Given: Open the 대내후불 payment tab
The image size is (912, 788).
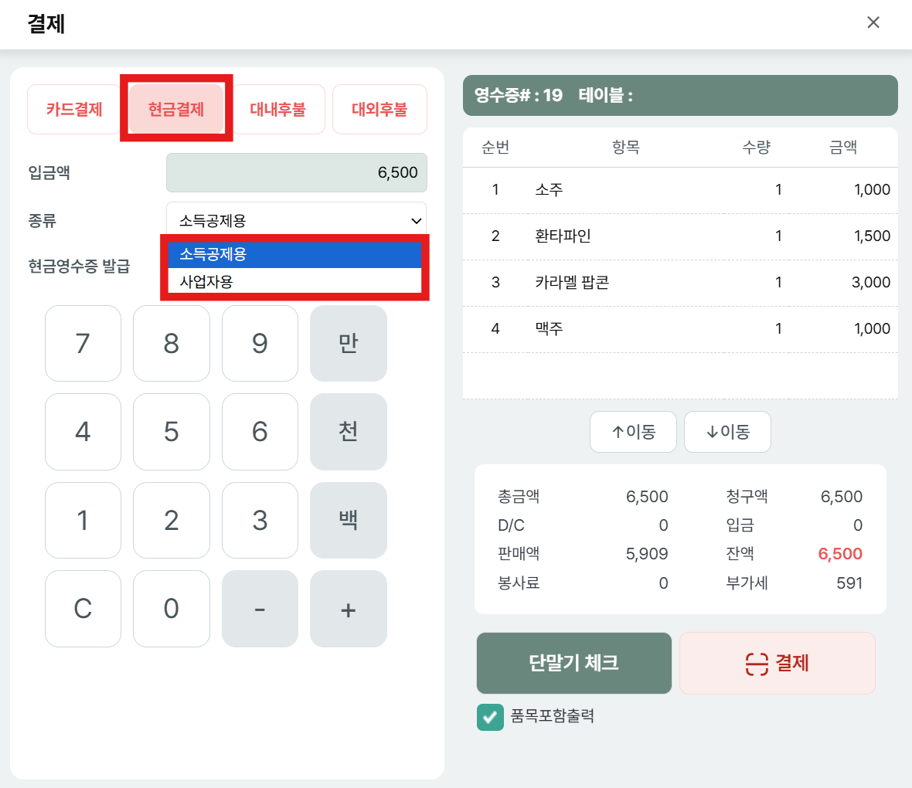Looking at the screenshot, I should pyautogui.click(x=277, y=110).
